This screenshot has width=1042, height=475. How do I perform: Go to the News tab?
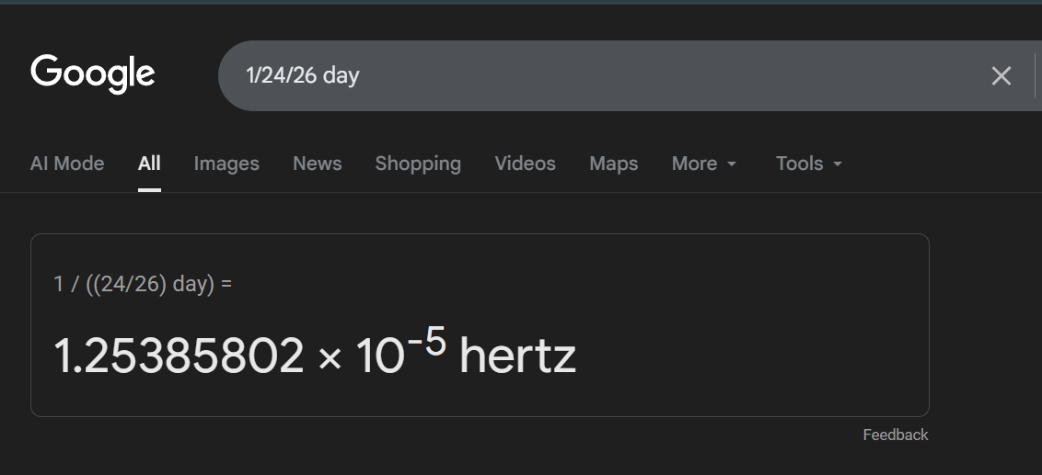tap(318, 164)
